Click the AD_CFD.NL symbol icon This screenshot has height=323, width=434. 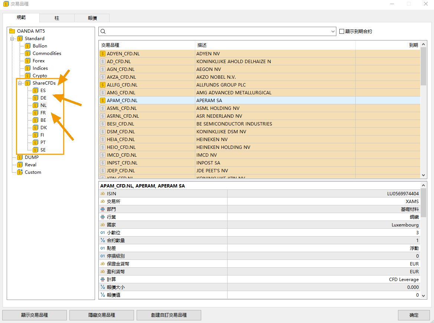coord(103,62)
